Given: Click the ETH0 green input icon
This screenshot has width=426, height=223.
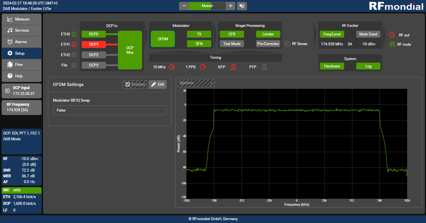Looking at the screenshot, I should pyautogui.click(x=74, y=34).
